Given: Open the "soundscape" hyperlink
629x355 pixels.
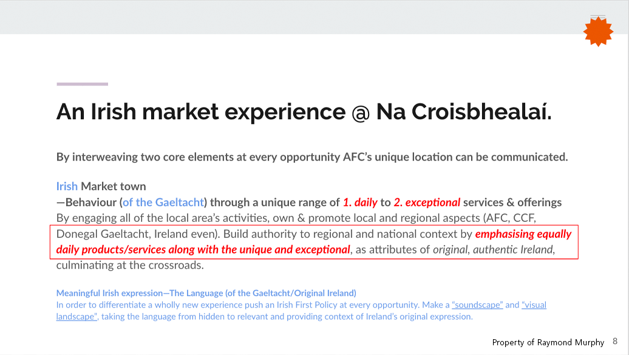Looking at the screenshot, I should pos(477,305).
